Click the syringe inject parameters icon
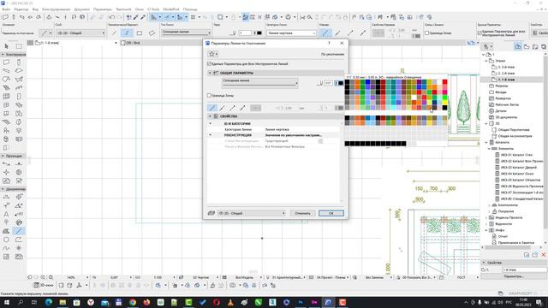The height and width of the screenshot is (308, 548). point(143,17)
